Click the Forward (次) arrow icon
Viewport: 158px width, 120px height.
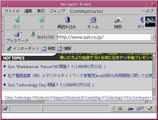42,20
